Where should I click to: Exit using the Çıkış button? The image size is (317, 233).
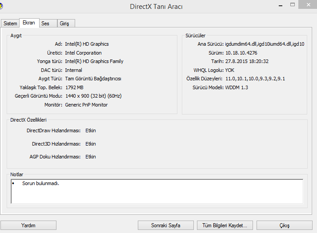pyautogui.click(x=284, y=225)
